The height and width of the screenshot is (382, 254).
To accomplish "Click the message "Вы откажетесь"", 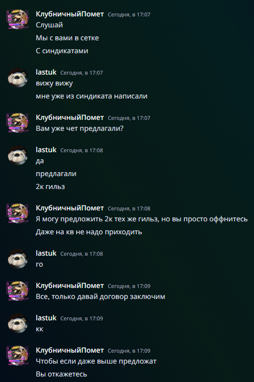I will 61,374.
